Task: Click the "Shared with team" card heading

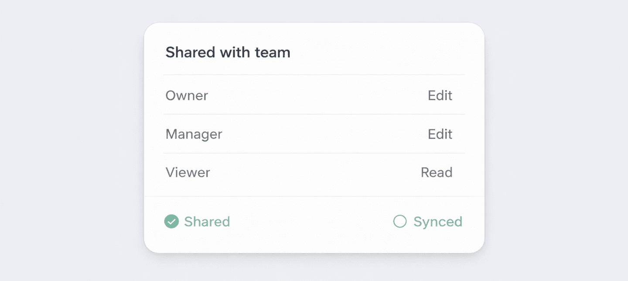Action: pos(228,53)
